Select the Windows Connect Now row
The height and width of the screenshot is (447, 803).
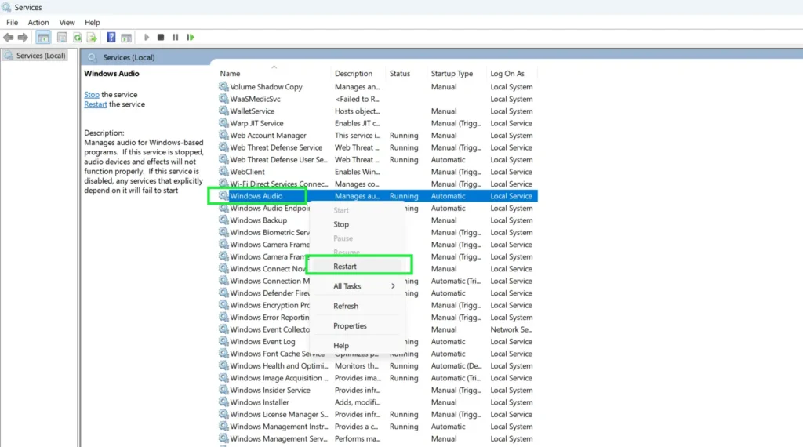[377, 269]
